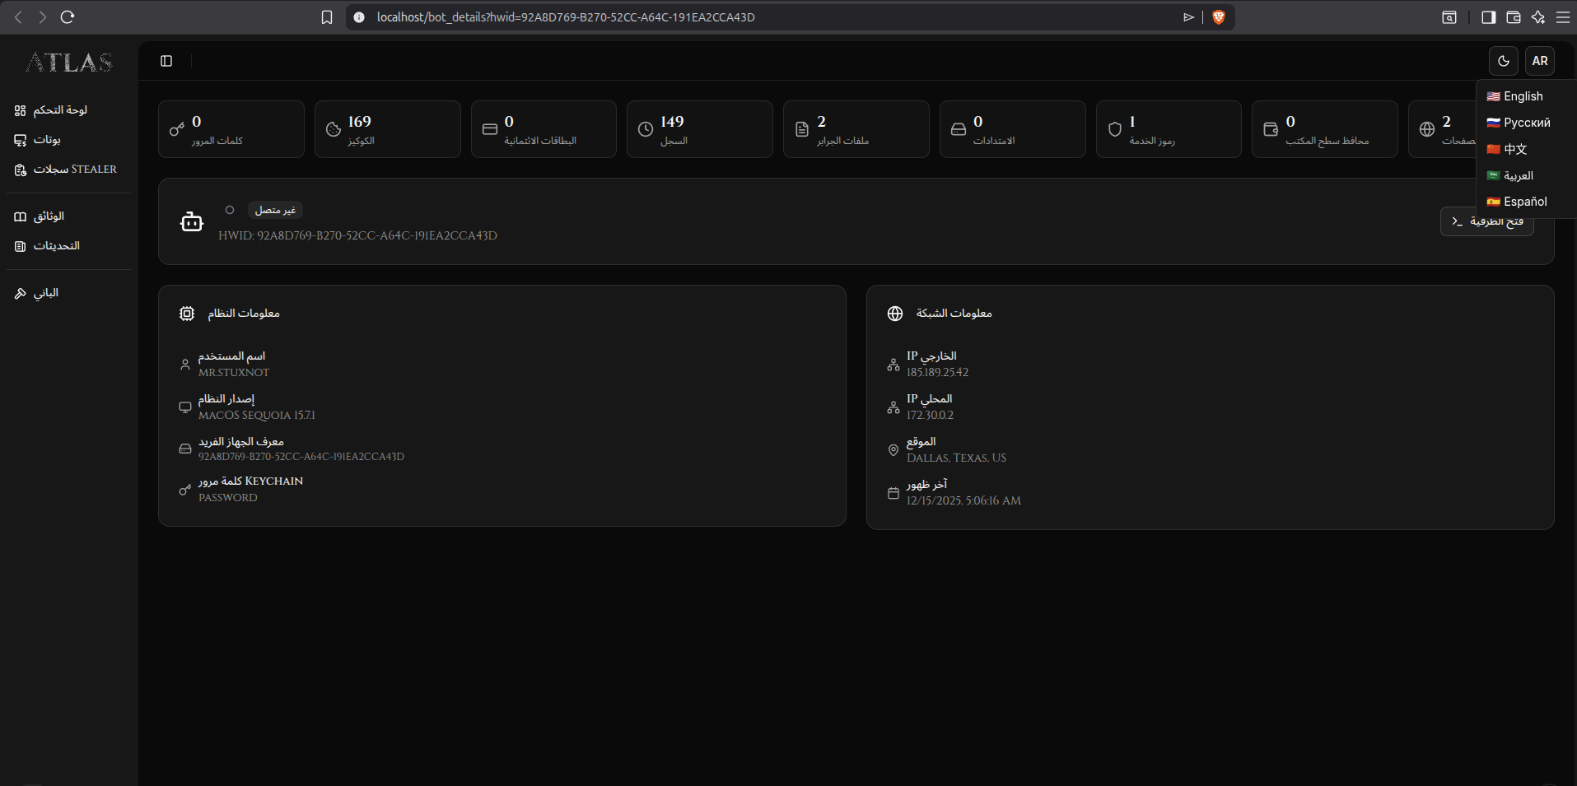
Task: Choose Русский in the language list
Action: [1521, 123]
